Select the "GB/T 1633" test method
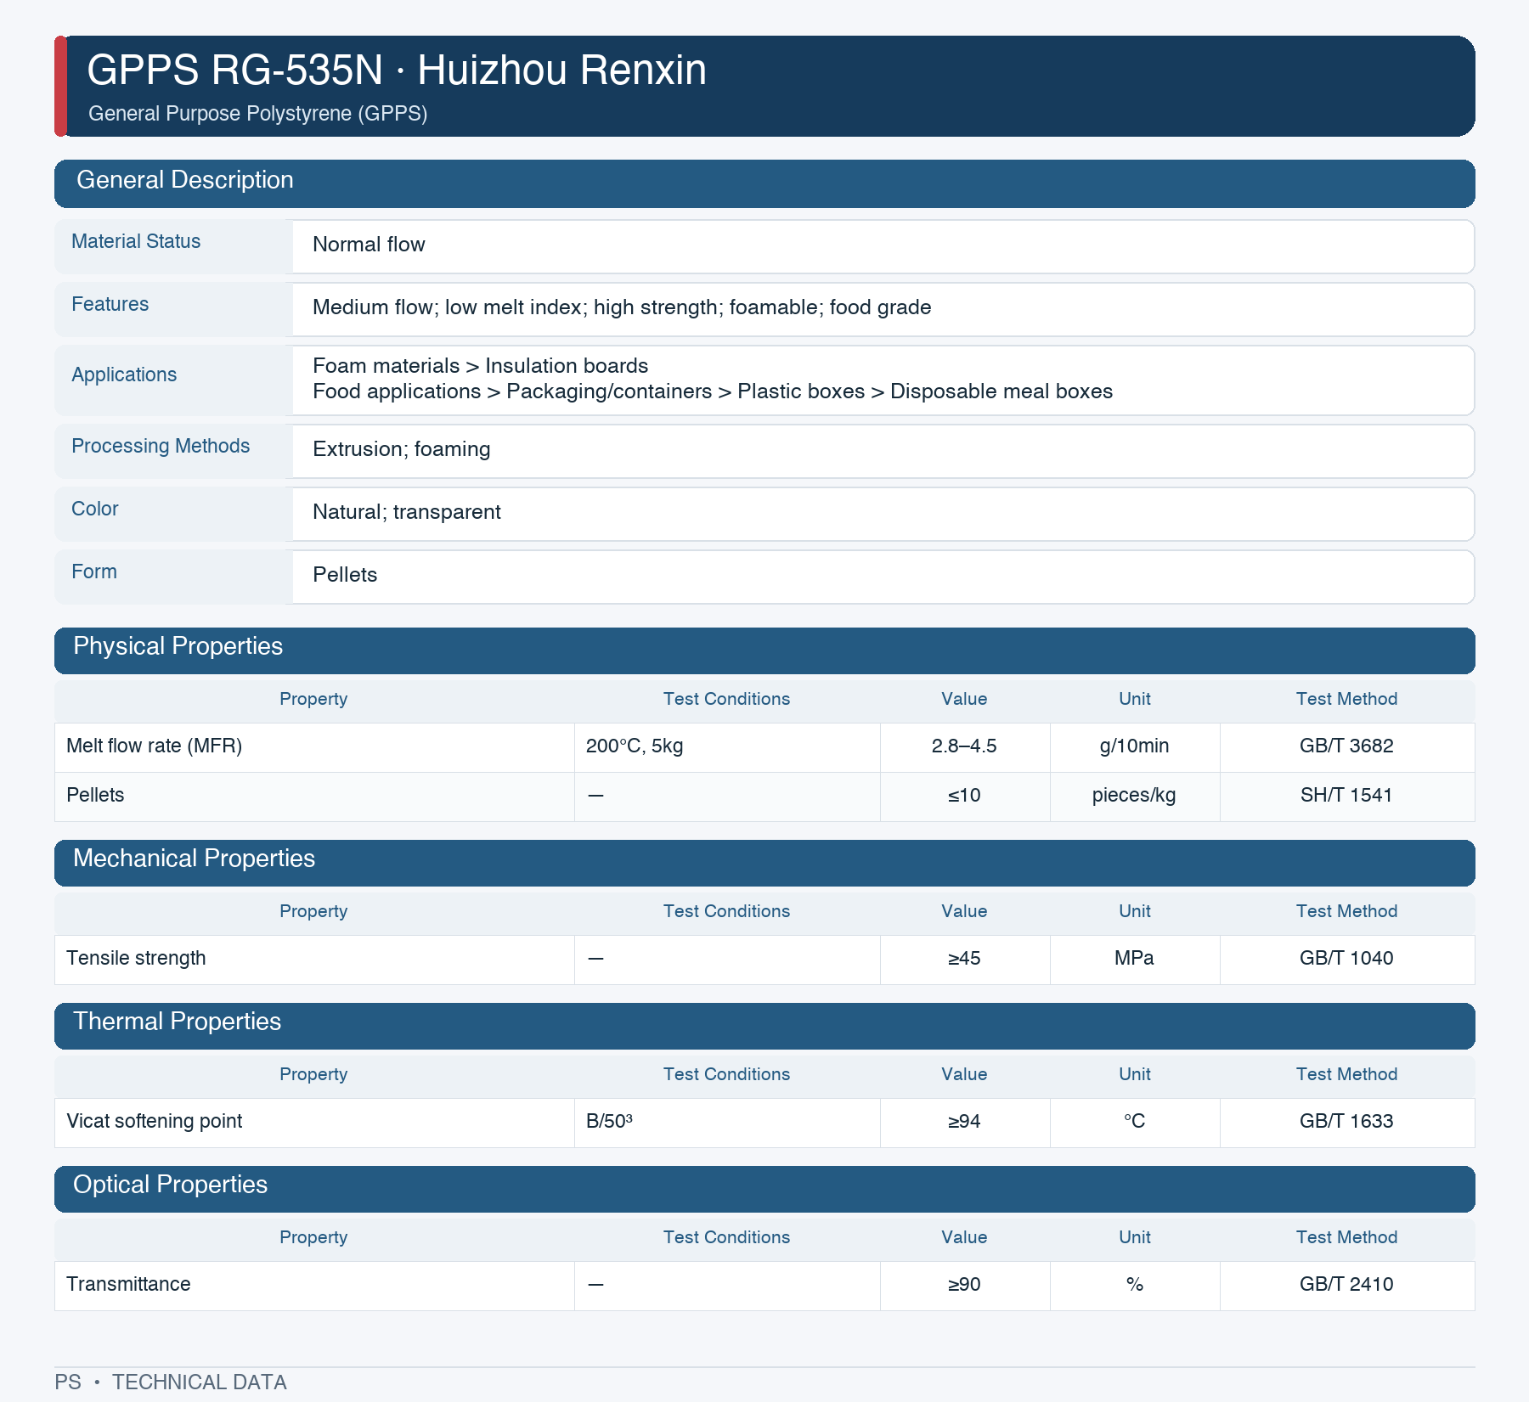Screen dimensions: 1529x1402 (x=1346, y=1122)
